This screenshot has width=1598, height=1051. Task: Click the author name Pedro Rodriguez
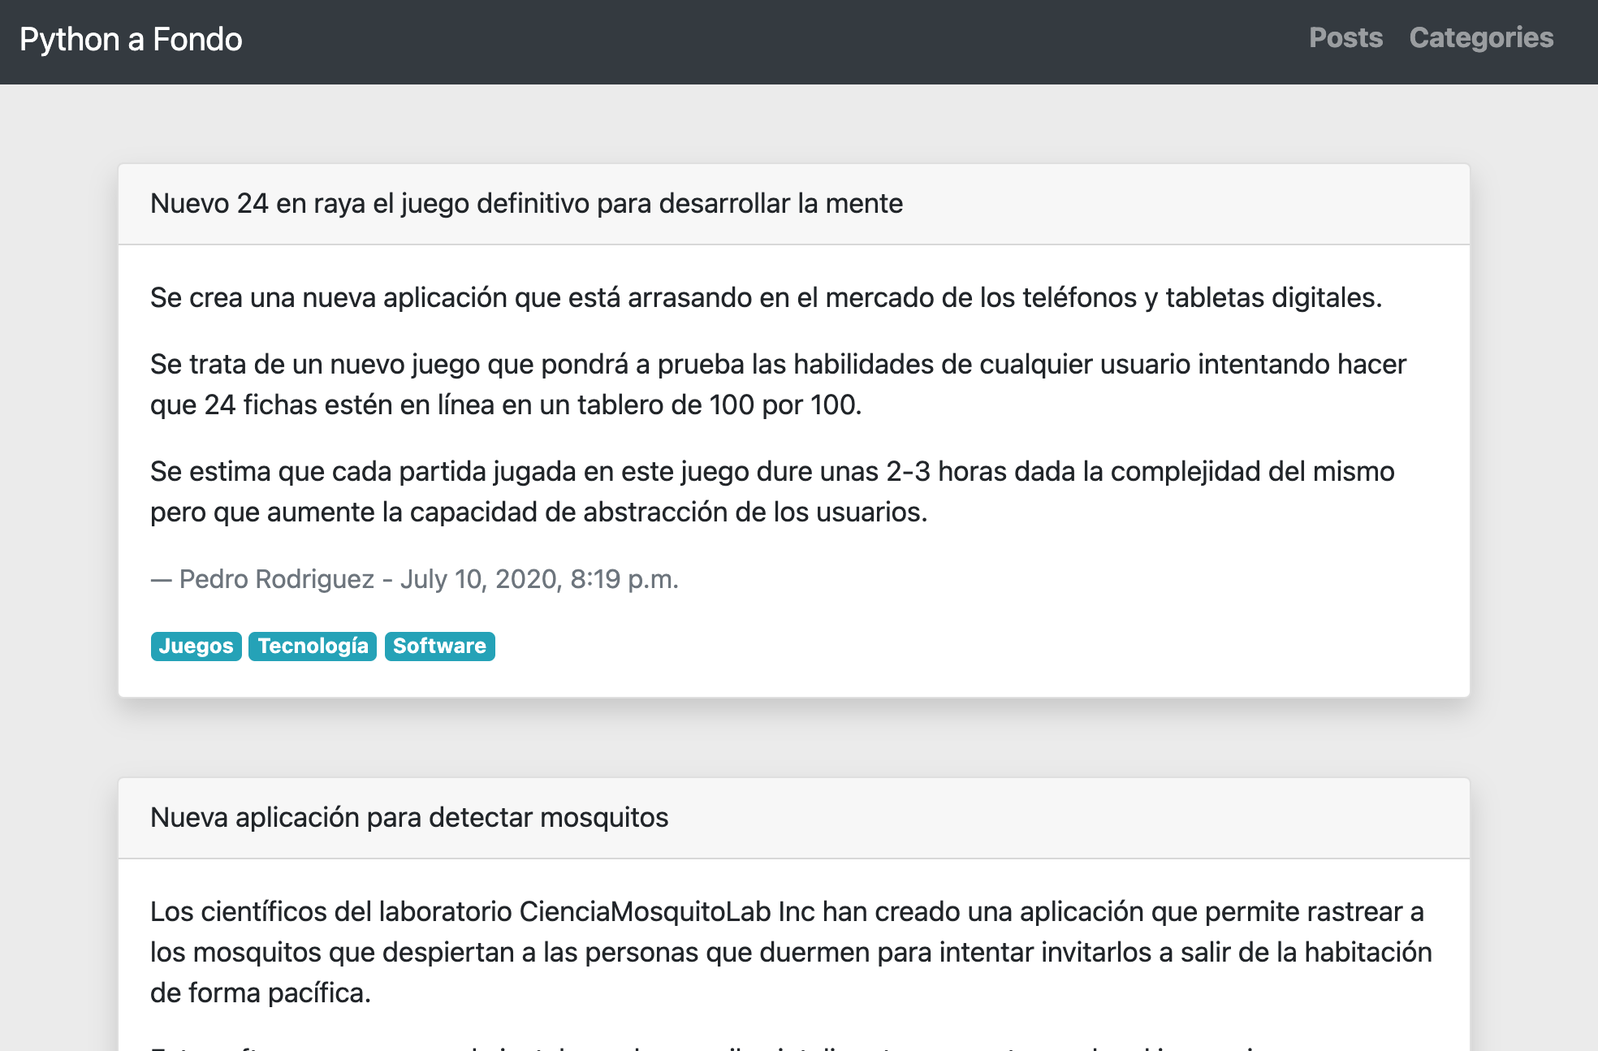click(278, 579)
